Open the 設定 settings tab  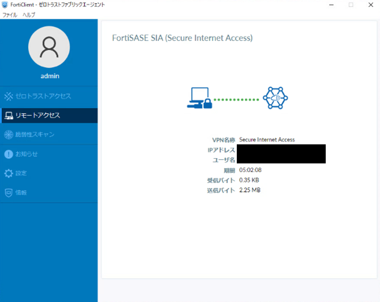coord(49,173)
